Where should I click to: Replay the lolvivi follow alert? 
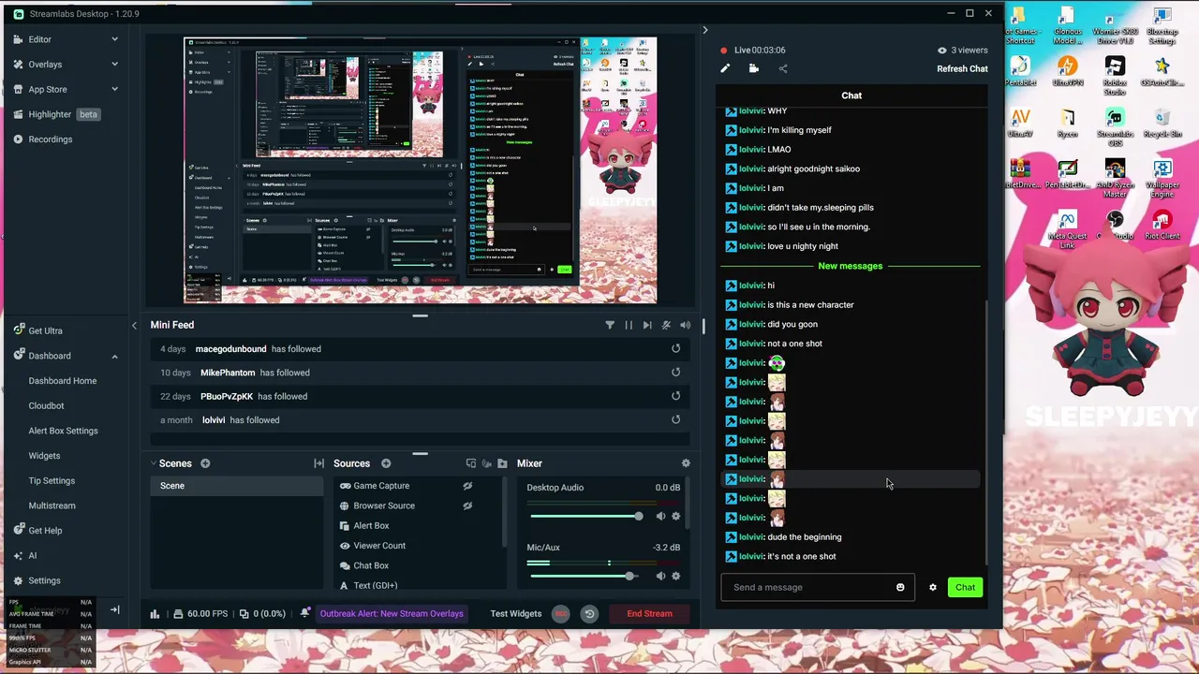[x=675, y=420]
